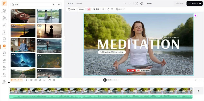Open the Speed control
The image size is (204, 101).
121,9
